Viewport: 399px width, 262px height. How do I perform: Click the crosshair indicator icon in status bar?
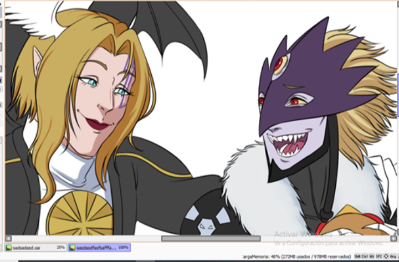386,256
